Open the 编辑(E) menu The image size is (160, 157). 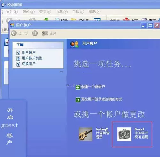(28, 12)
